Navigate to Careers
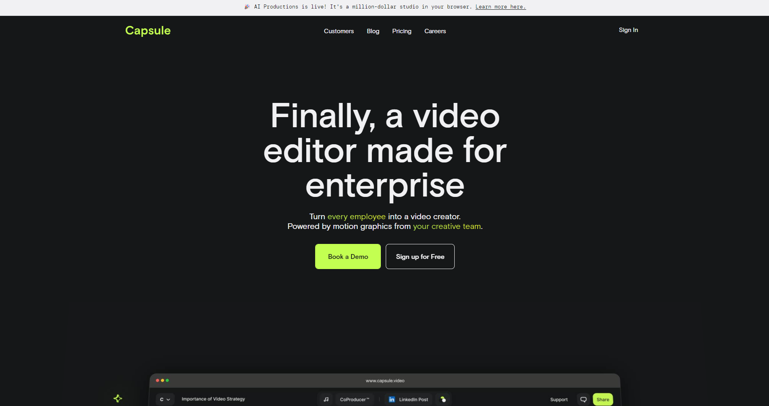 (435, 31)
